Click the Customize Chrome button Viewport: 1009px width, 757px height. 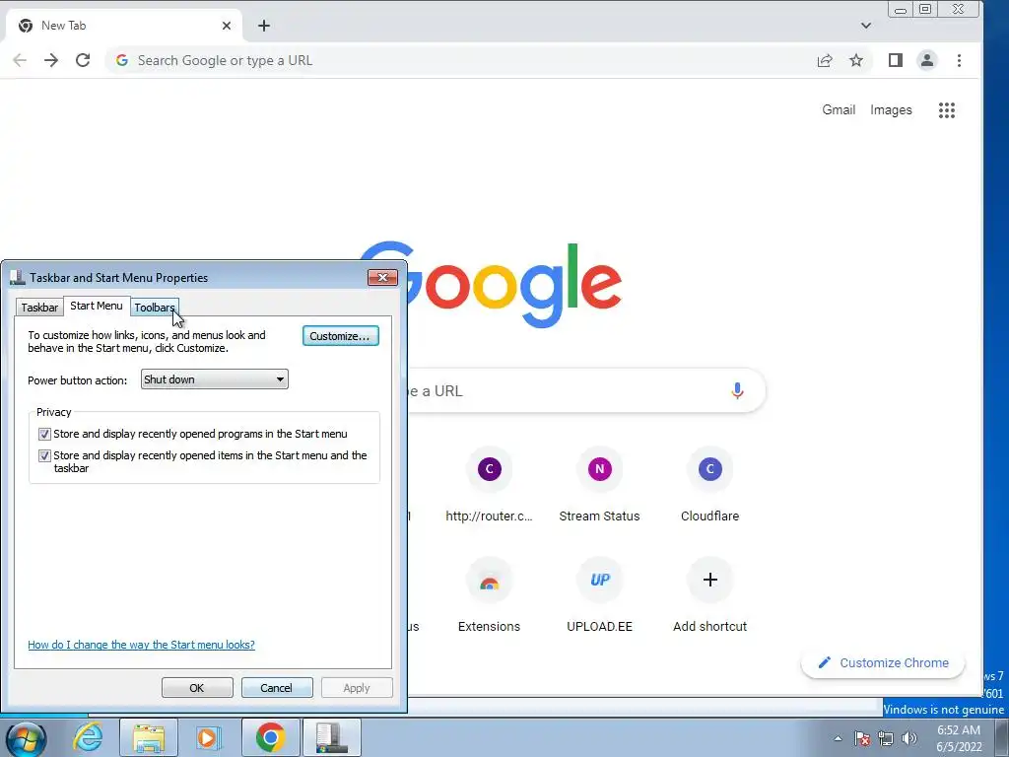pos(883,663)
